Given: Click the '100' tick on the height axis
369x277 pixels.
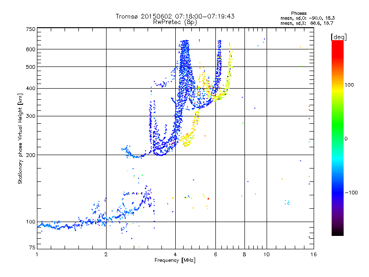Looking at the screenshot, I should click(30, 222).
